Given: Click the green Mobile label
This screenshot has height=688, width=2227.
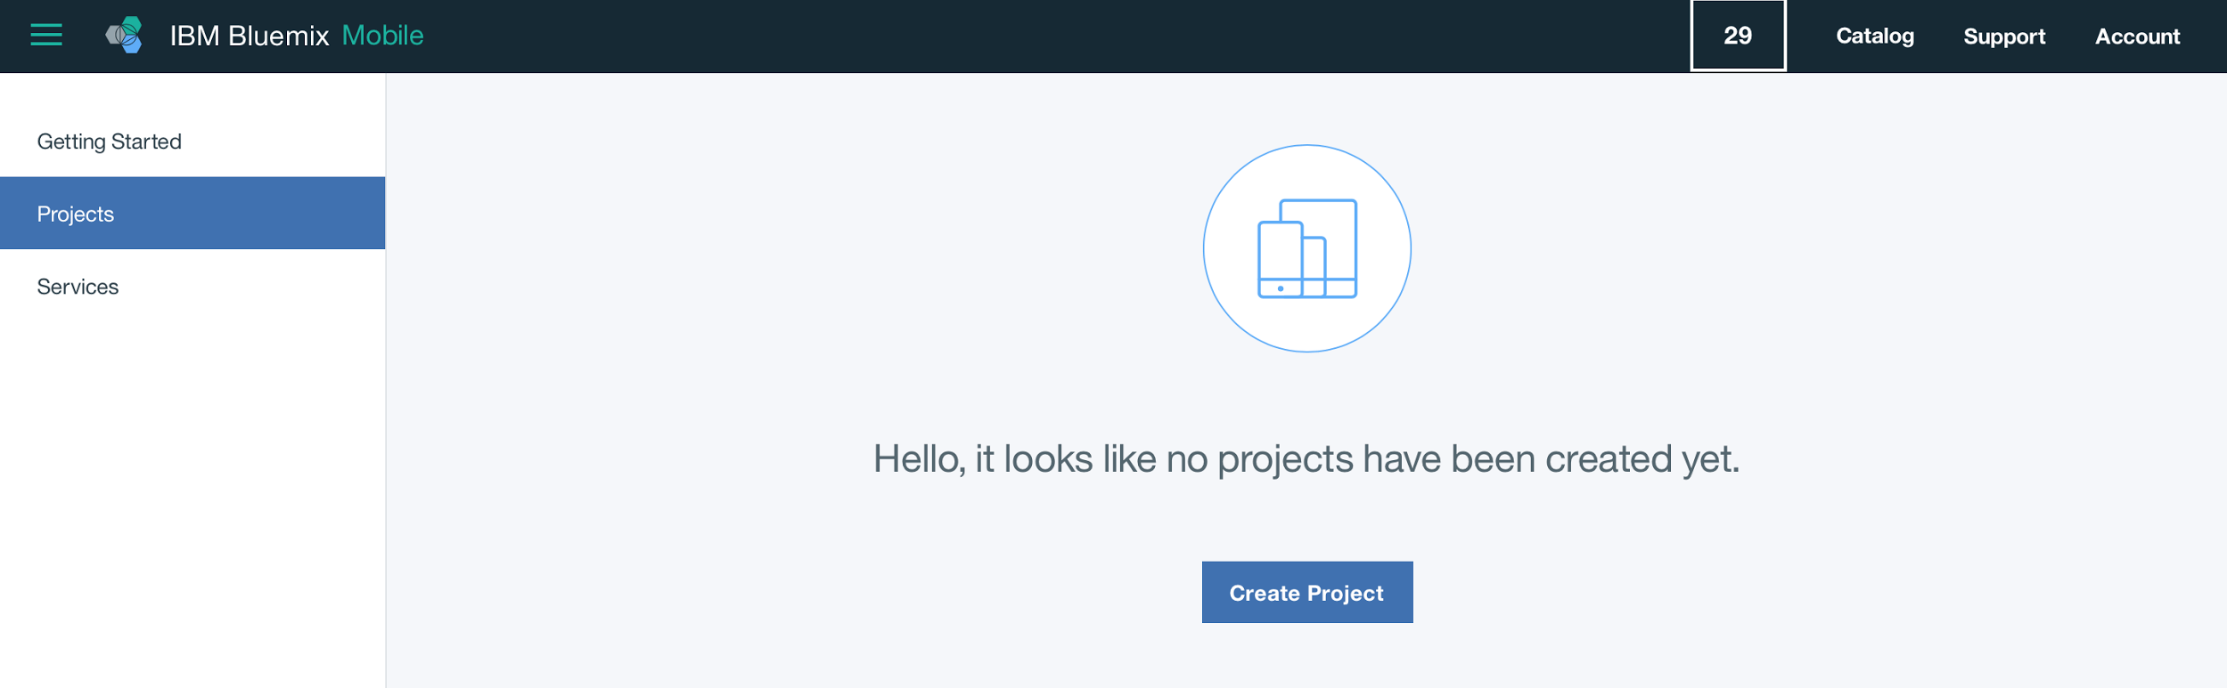Looking at the screenshot, I should click(x=383, y=36).
